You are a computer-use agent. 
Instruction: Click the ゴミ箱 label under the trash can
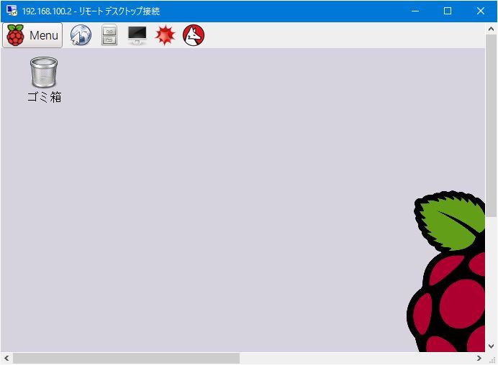coord(44,97)
